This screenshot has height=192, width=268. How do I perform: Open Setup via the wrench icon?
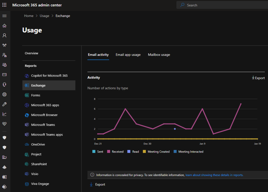coord(4,104)
